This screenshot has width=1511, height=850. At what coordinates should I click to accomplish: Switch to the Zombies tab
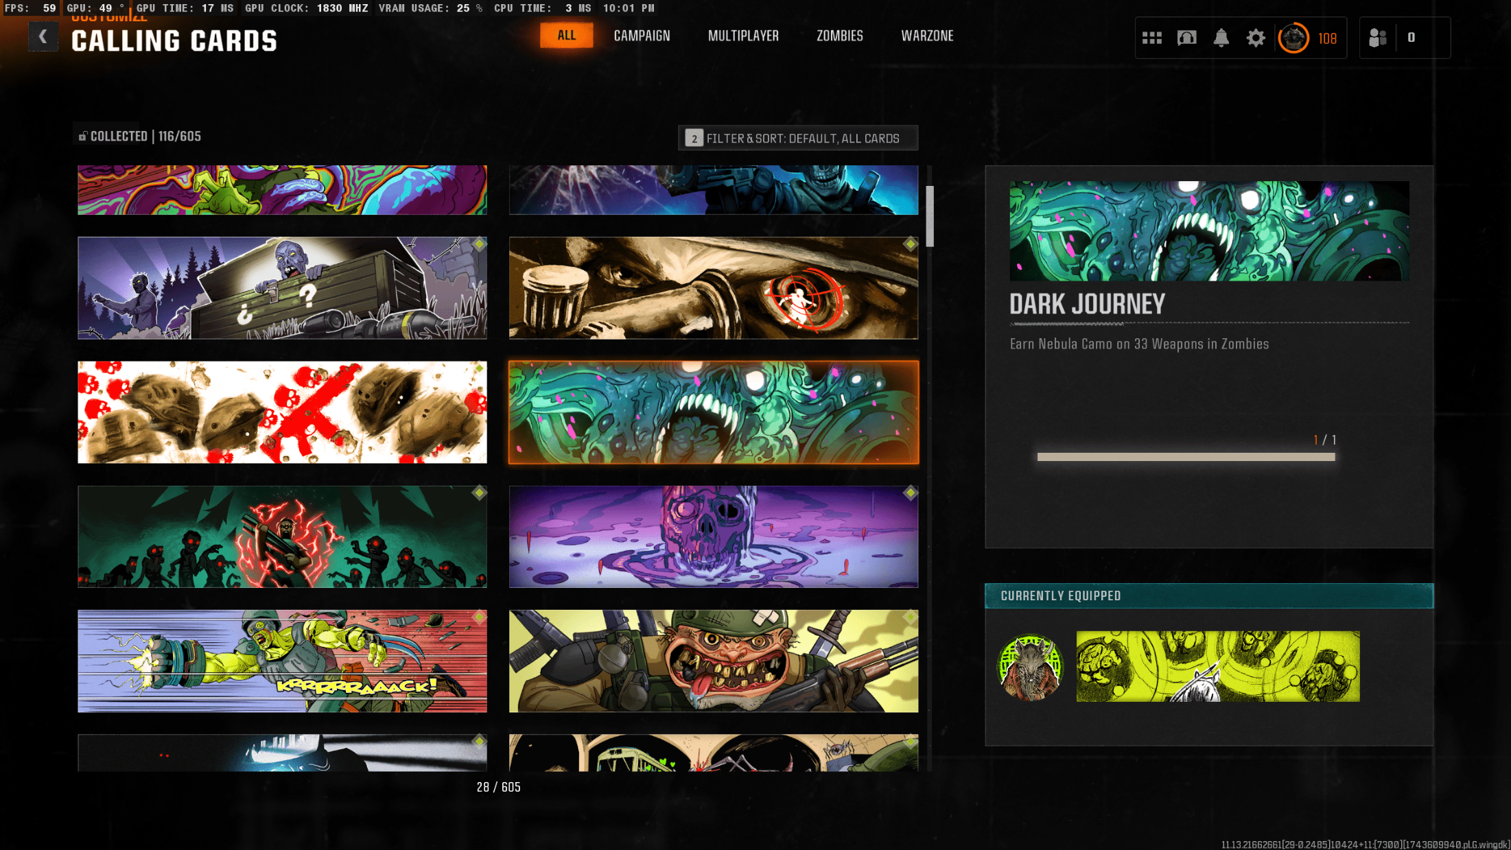(839, 36)
